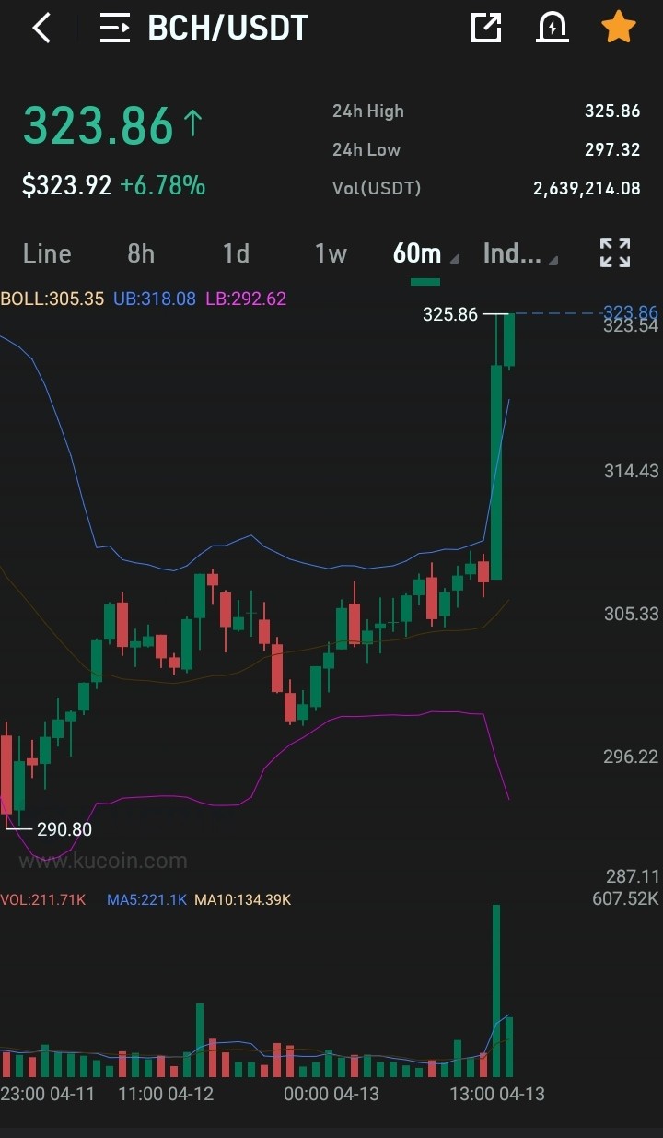Toggle the favorite star for BCH/USDT
Viewport: 663px width, 1138px height.
tap(619, 28)
